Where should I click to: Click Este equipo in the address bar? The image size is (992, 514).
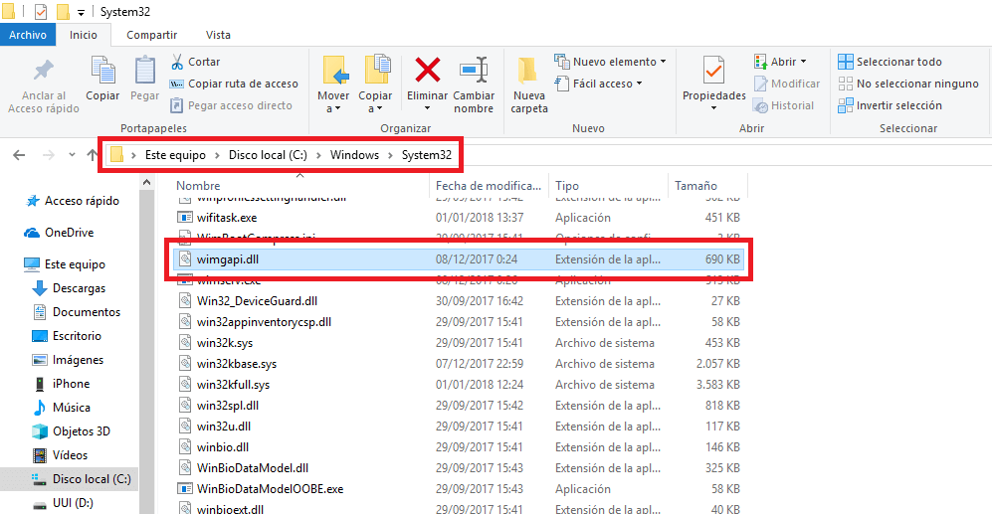click(175, 155)
